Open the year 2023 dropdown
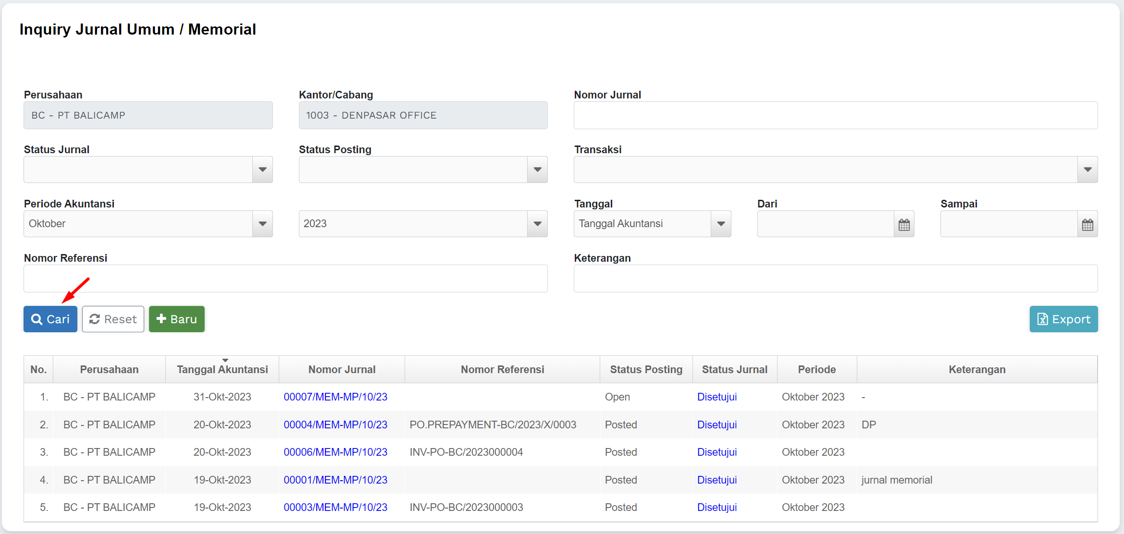This screenshot has height=534, width=1124. pos(537,224)
